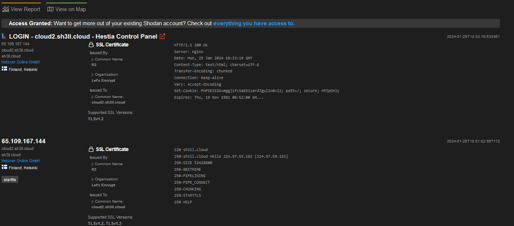Click the red external link icon

[x=162, y=36]
